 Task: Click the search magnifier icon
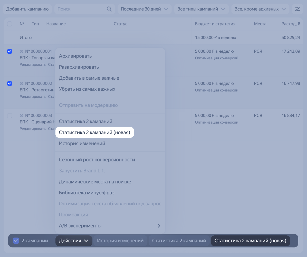tap(109, 9)
